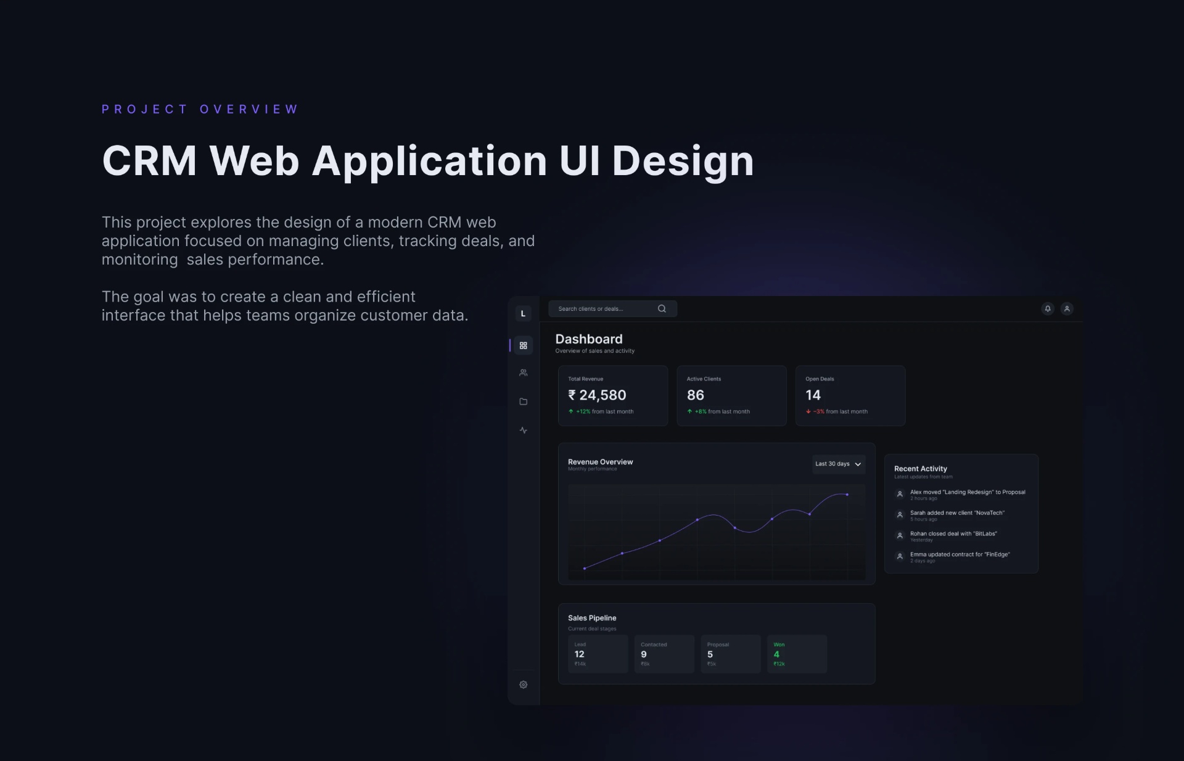Click the final data point on revenue chart
The width and height of the screenshot is (1184, 761).
pyautogui.click(x=847, y=495)
